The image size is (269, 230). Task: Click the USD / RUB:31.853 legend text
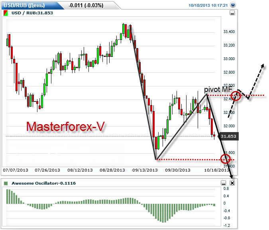point(32,13)
